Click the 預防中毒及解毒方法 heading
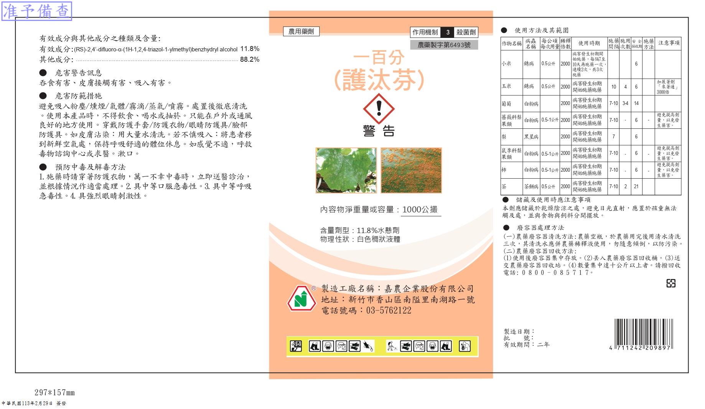 pos(91,167)
